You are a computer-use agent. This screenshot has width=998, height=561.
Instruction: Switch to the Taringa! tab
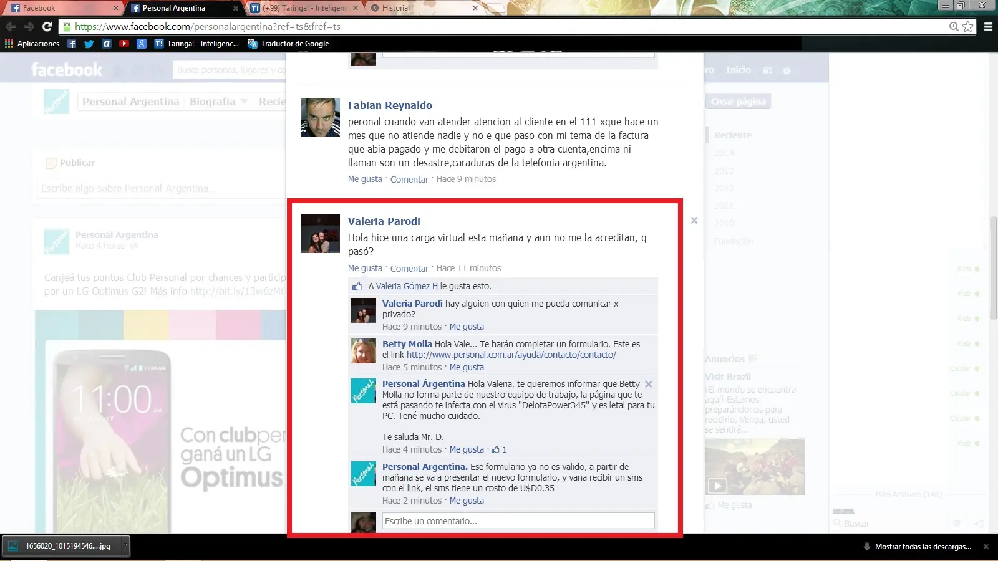pyautogui.click(x=304, y=8)
